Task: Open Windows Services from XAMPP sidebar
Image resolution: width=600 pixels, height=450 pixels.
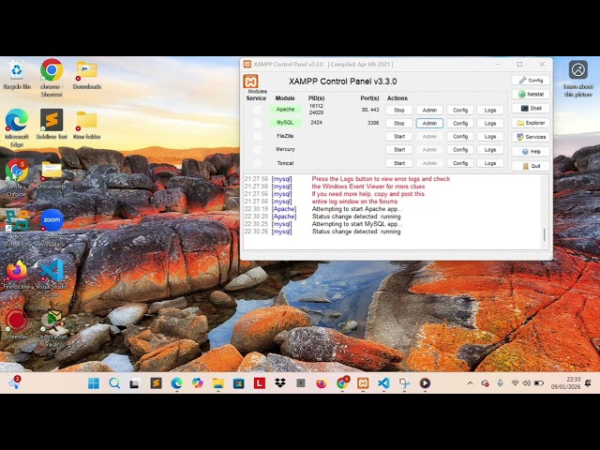Action: click(x=531, y=137)
